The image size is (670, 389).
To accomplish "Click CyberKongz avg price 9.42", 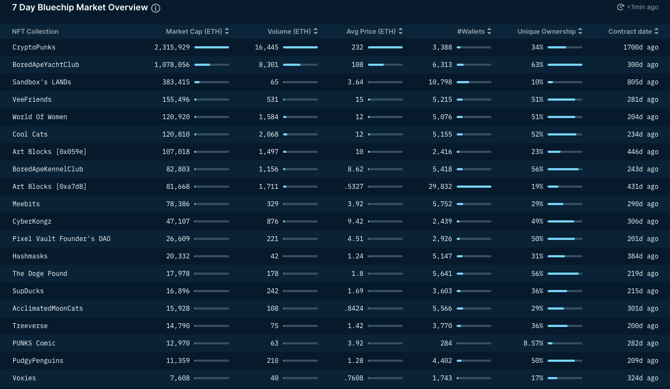I will pyautogui.click(x=355, y=221).
